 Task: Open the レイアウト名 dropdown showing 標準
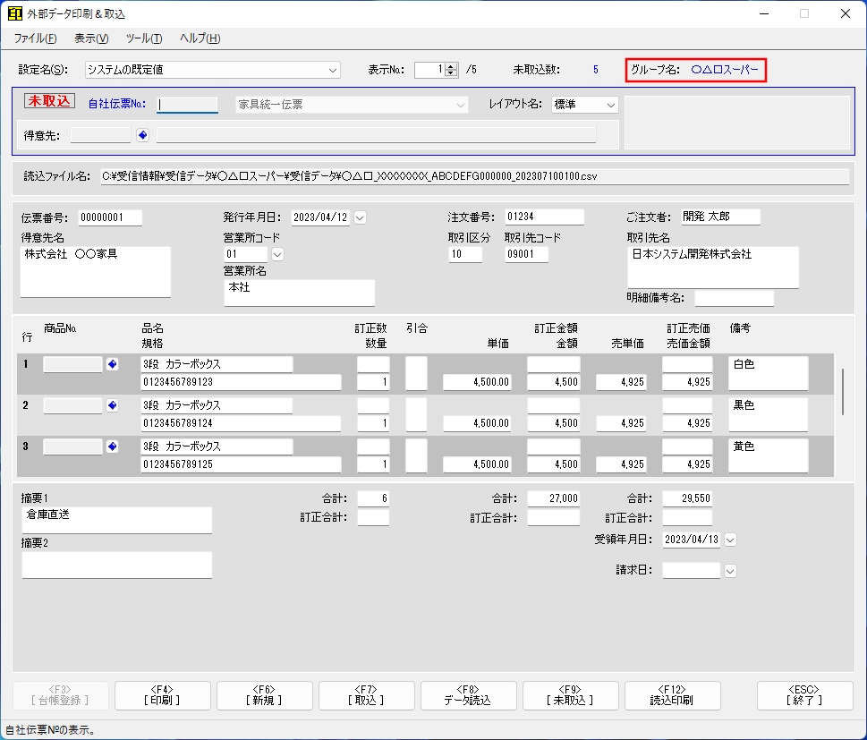(x=610, y=105)
